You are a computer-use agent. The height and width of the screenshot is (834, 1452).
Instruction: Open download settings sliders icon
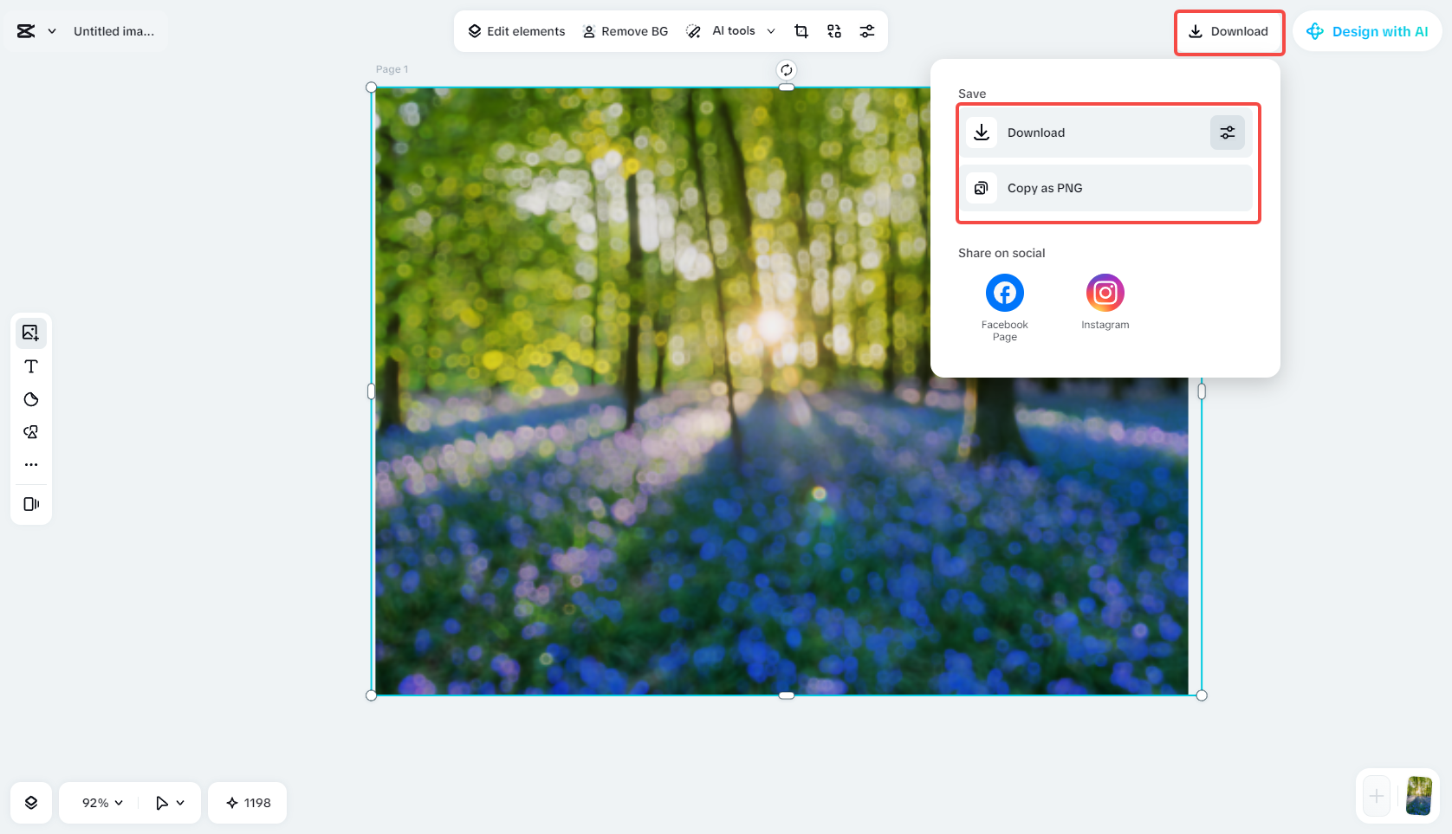pyautogui.click(x=1228, y=133)
